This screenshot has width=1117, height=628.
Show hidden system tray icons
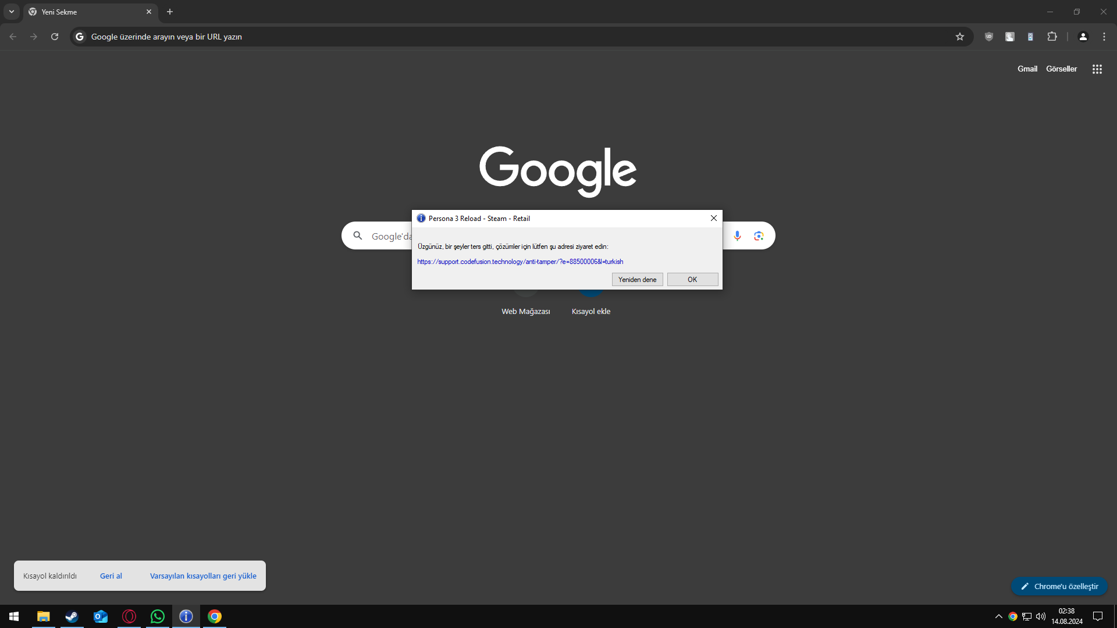[998, 616]
